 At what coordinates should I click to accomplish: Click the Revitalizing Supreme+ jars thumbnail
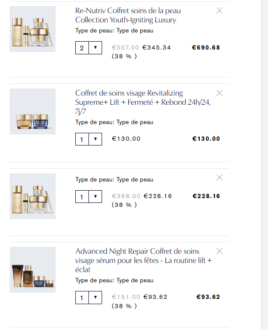pyautogui.click(x=33, y=111)
